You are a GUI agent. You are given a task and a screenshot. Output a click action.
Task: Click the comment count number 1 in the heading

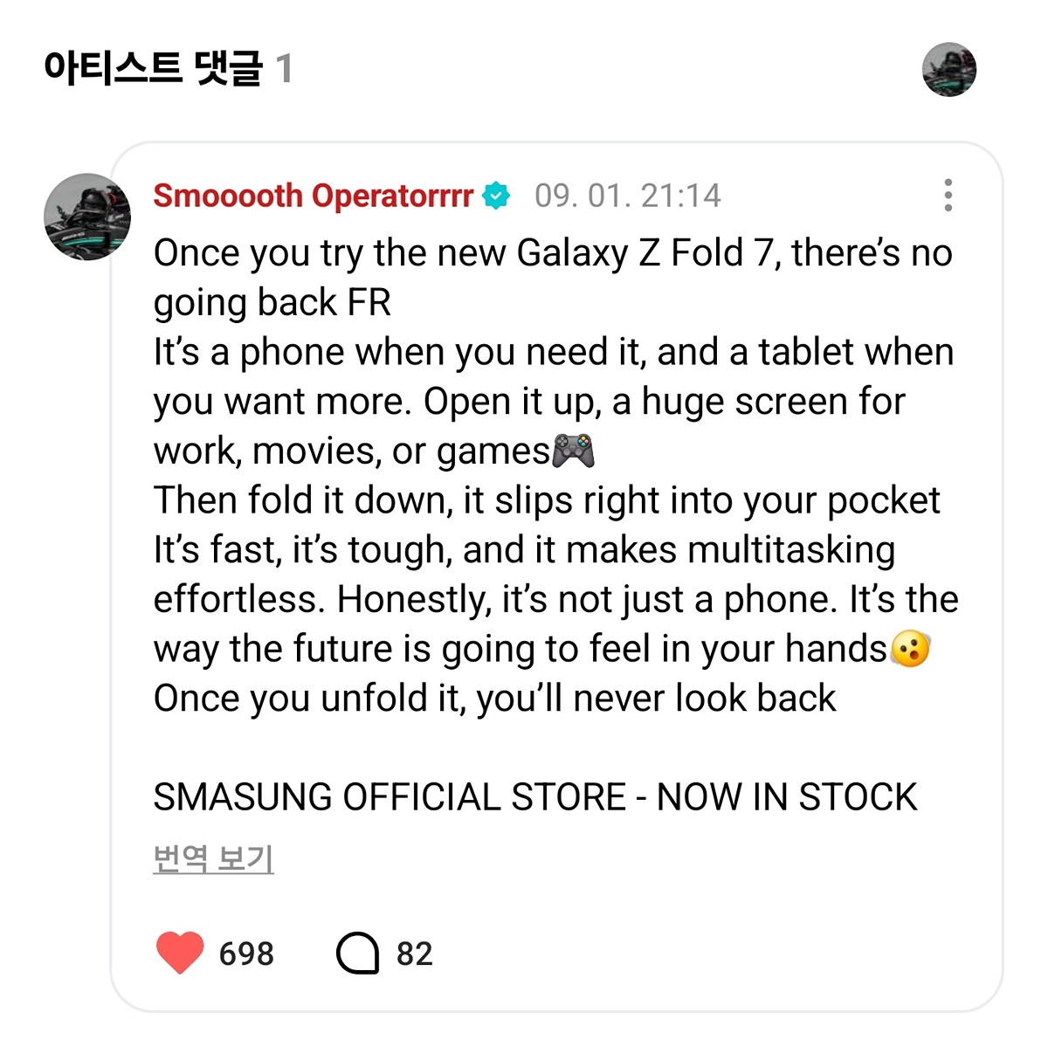(x=284, y=69)
